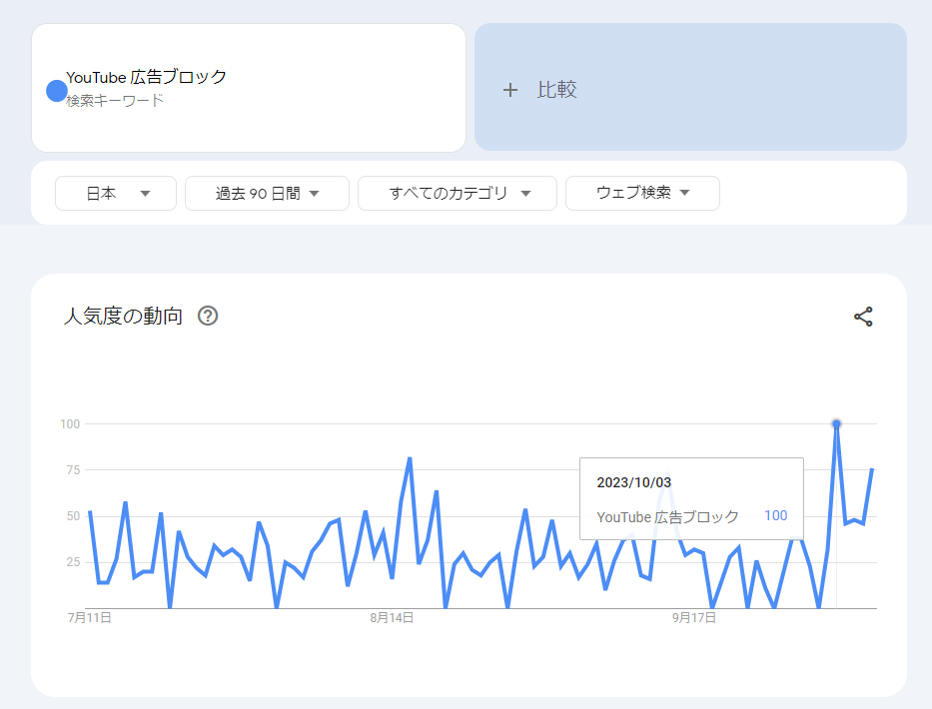Open the share icon for the trend chart
932x709 pixels.
click(x=863, y=317)
